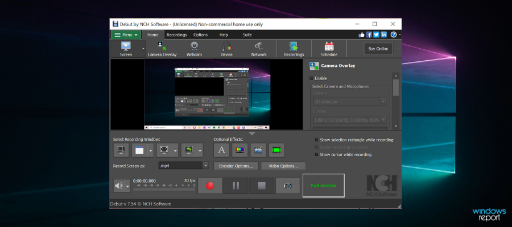
Task: Switch to the Recordings tab
Action: pyautogui.click(x=177, y=35)
